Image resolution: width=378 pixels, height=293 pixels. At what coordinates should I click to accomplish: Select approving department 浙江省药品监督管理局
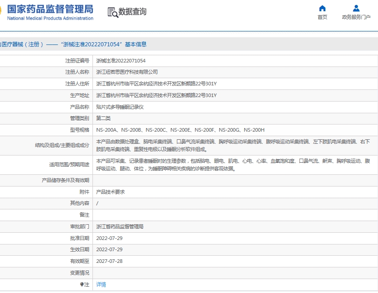pyautogui.click(x=120, y=226)
